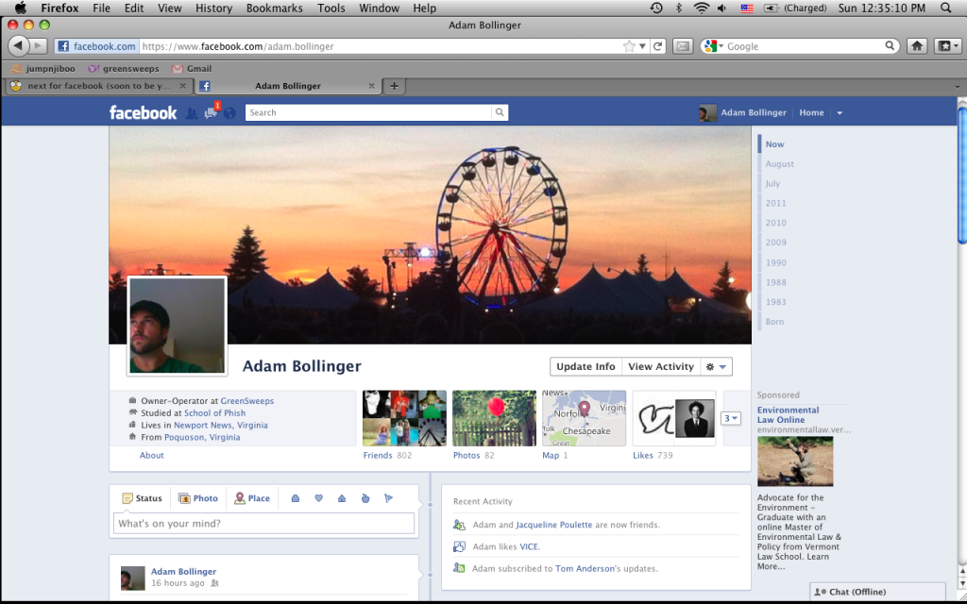967x604 pixels.
Task: Open the History menu
Action: [x=213, y=8]
